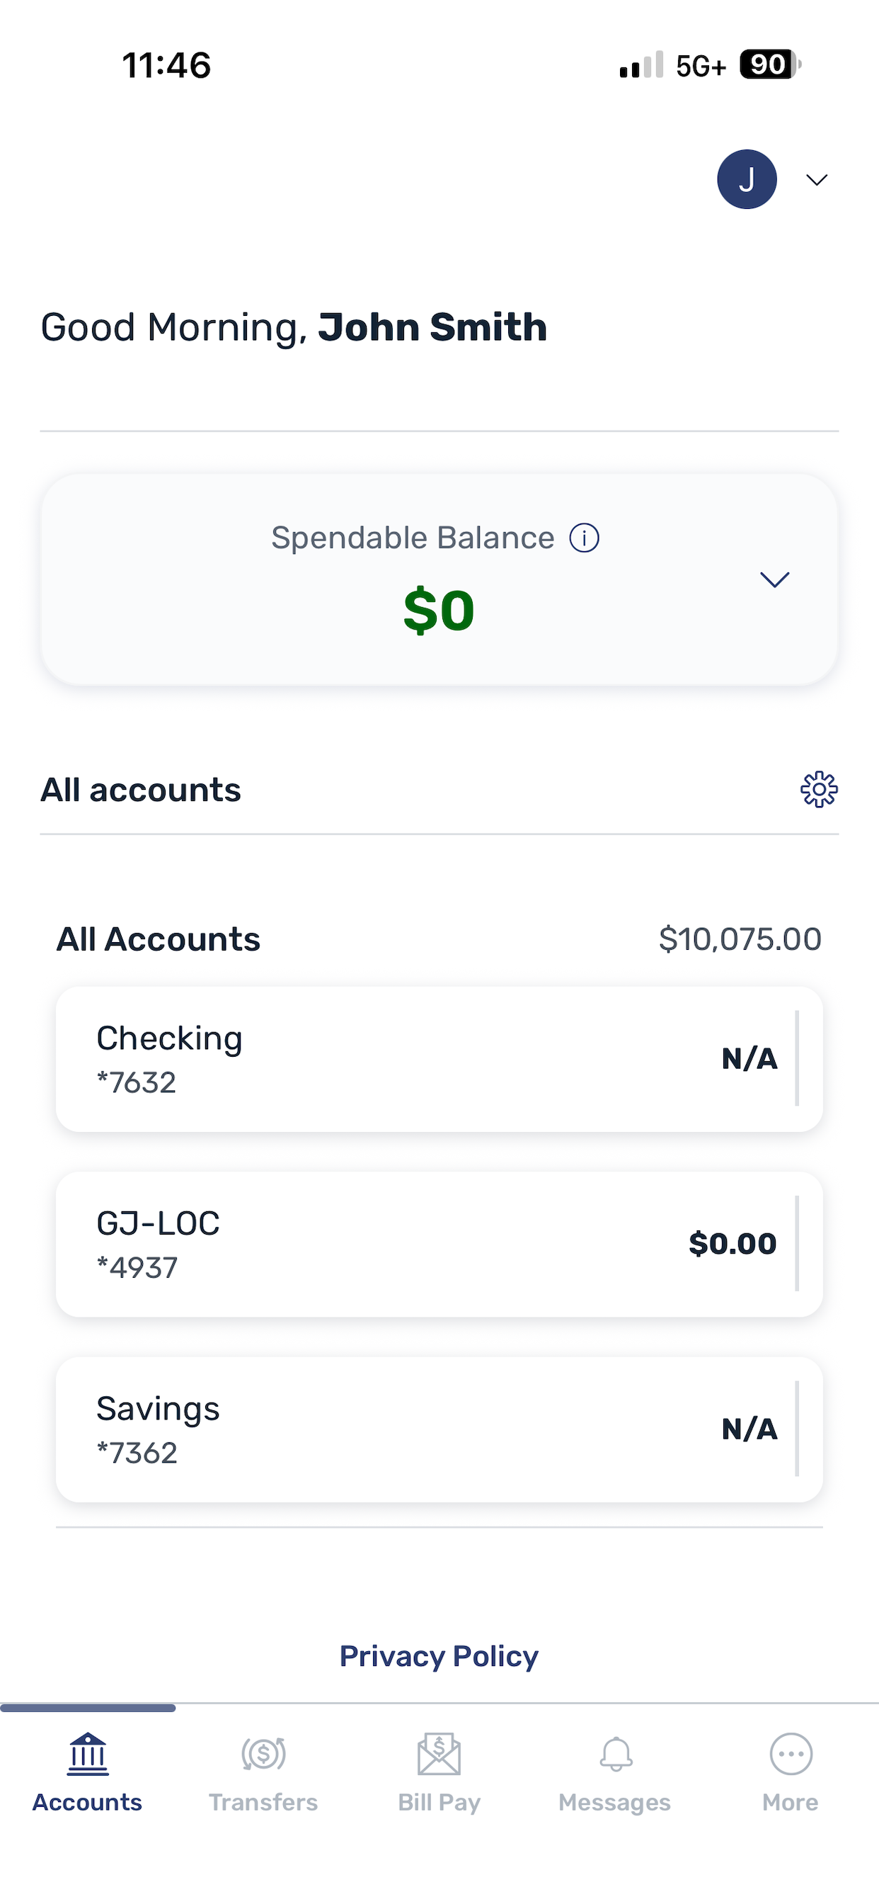Open the Privacy Policy link
The image size is (879, 1904).
439,1655
